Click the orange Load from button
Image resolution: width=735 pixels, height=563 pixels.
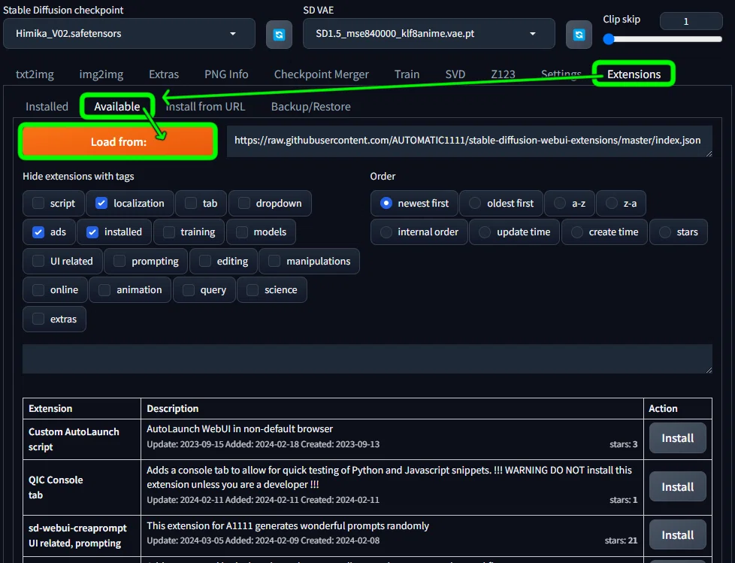tap(118, 141)
